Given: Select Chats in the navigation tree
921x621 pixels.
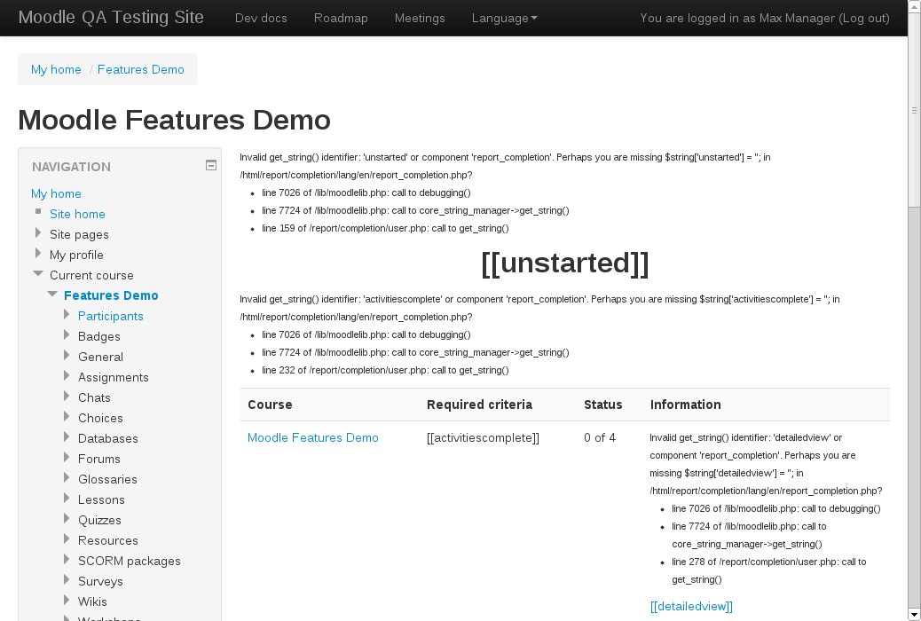Looking at the screenshot, I should (x=94, y=397).
